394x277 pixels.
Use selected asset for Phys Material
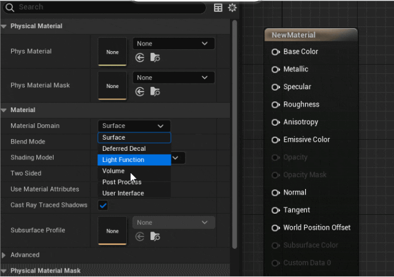point(140,58)
